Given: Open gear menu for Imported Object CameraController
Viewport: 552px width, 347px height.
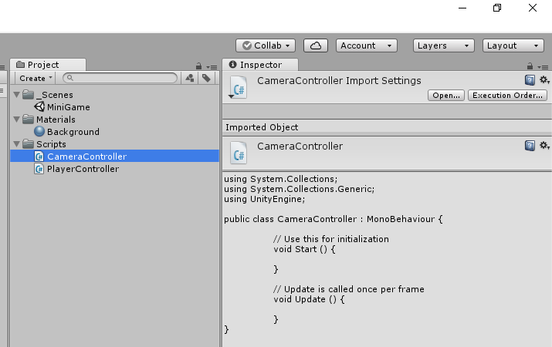Looking at the screenshot, I should 544,146.
